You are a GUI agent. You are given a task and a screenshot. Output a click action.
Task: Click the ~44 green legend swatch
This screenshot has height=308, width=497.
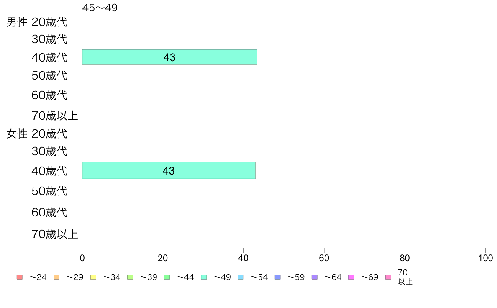[167, 277]
